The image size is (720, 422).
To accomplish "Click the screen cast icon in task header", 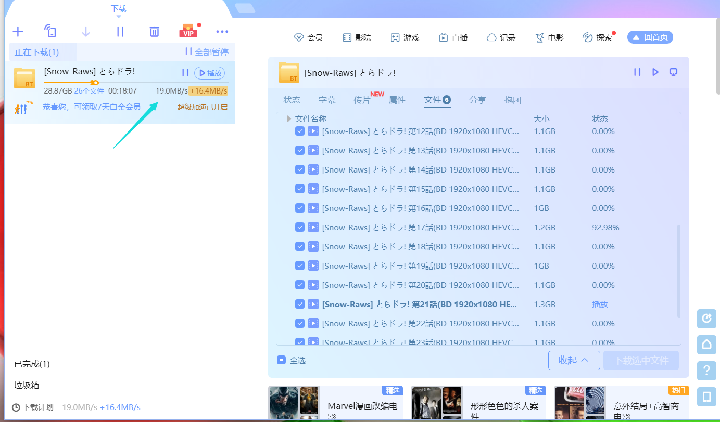I will (674, 72).
